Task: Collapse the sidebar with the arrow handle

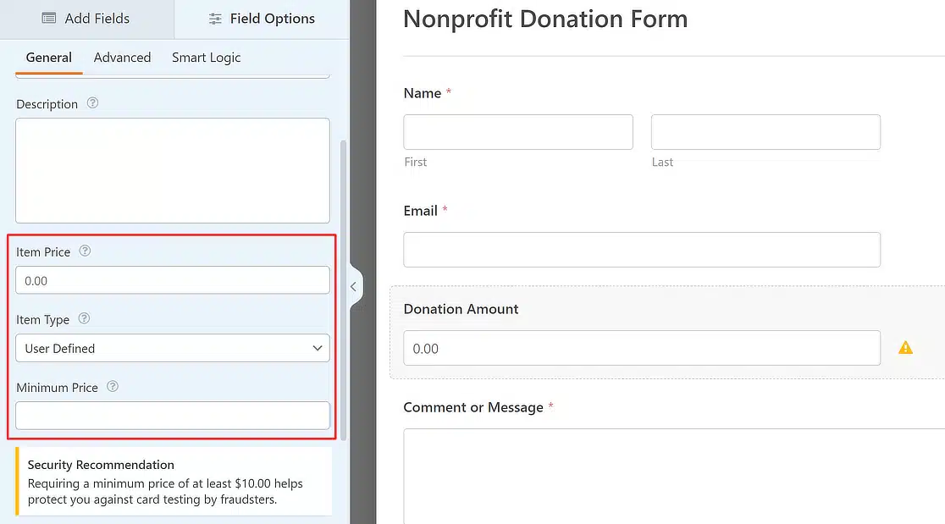Action: tap(354, 287)
